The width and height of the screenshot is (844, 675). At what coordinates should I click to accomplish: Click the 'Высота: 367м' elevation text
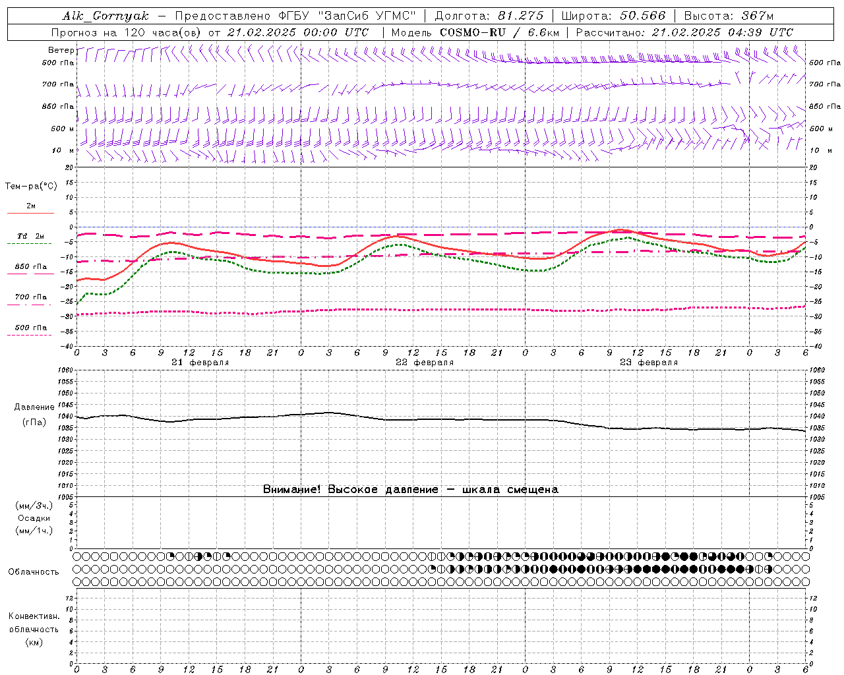tap(729, 16)
